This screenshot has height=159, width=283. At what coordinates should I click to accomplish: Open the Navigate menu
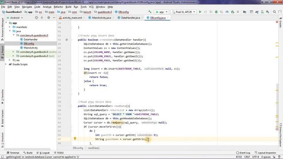point(27,7)
